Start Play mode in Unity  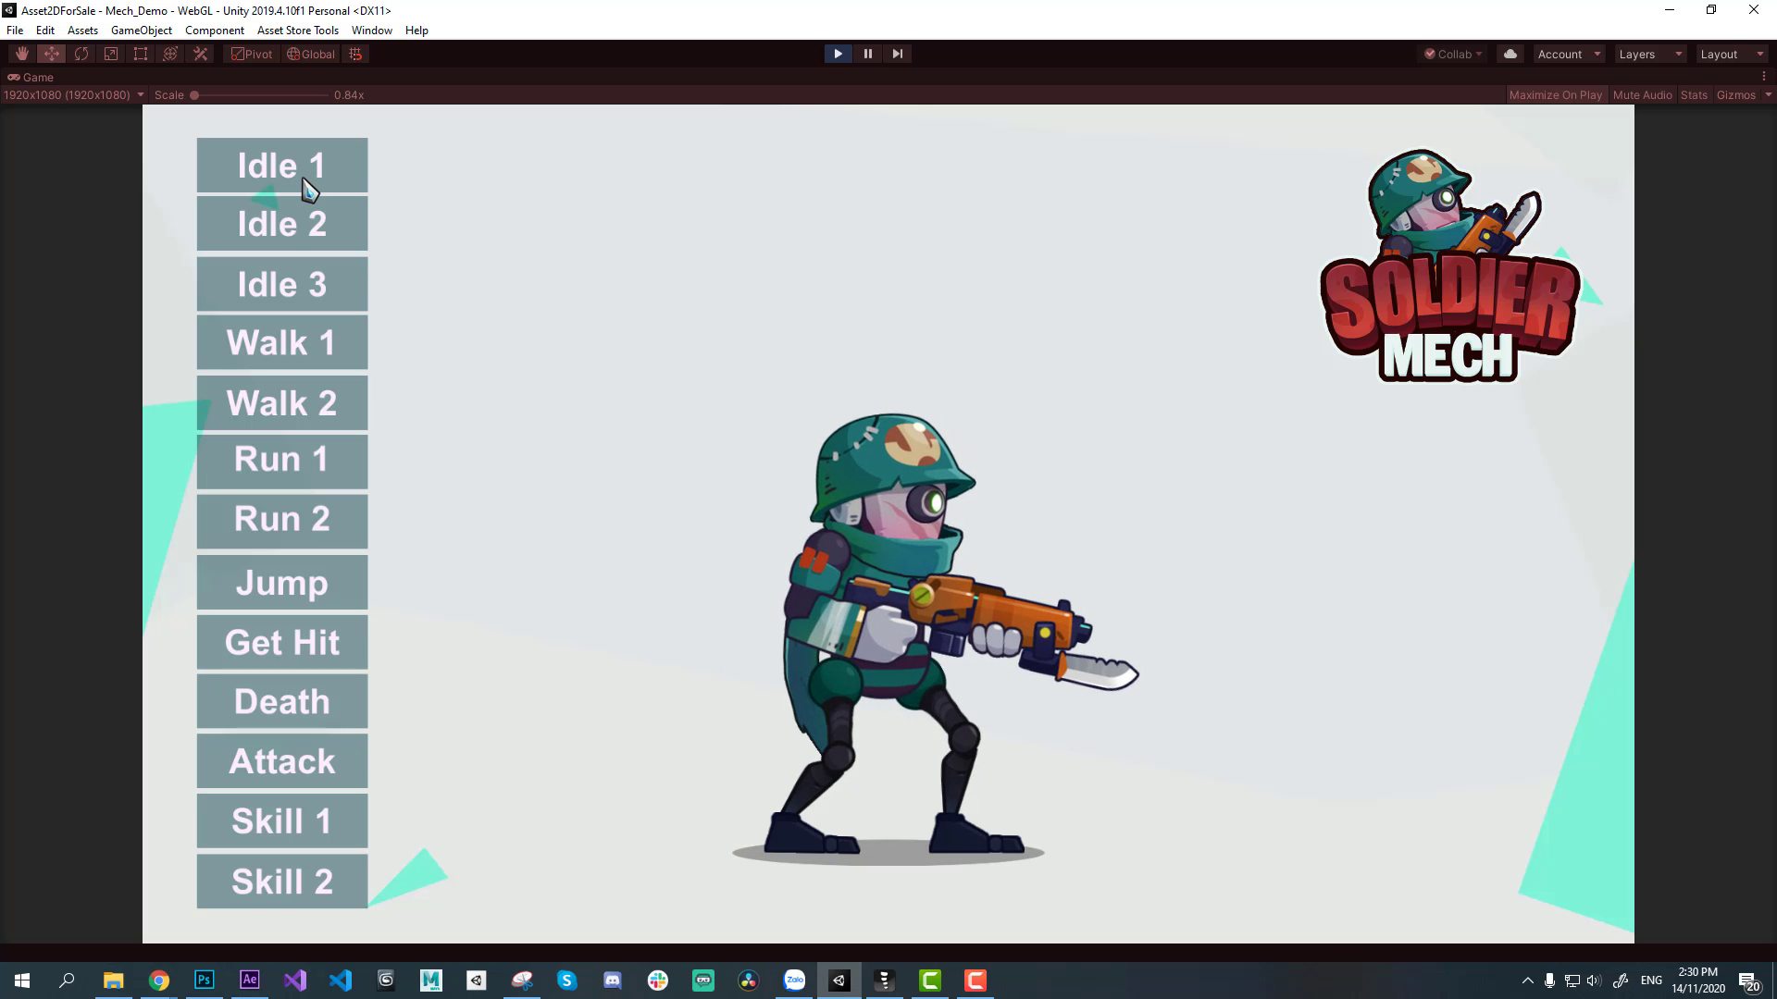(x=838, y=54)
